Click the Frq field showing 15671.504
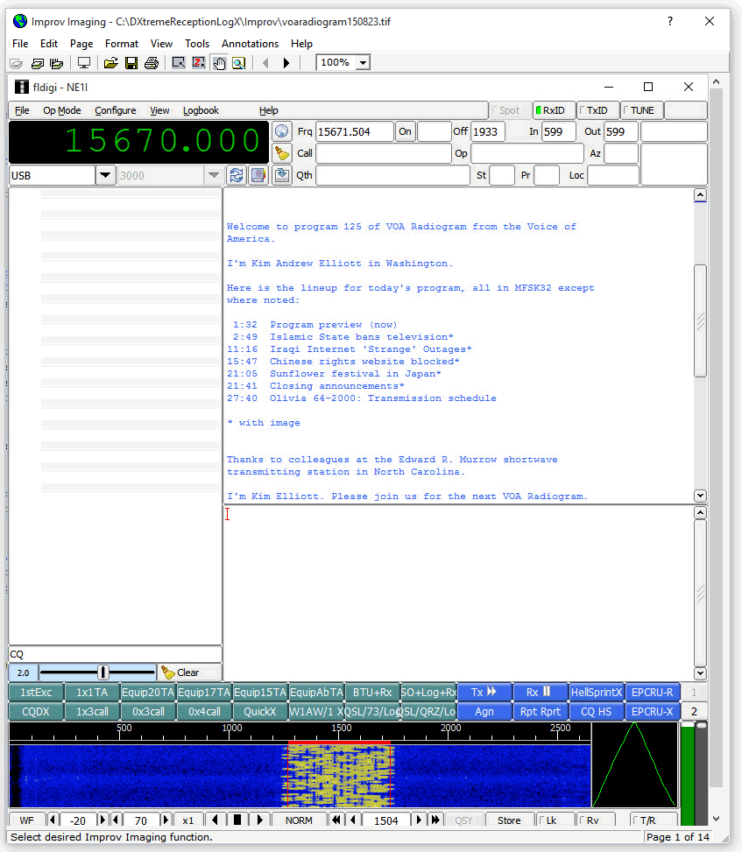 (354, 131)
